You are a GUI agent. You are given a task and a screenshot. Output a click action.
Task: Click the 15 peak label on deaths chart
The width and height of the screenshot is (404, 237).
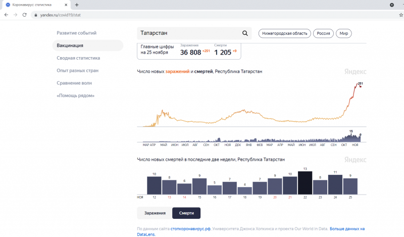pos(351,131)
